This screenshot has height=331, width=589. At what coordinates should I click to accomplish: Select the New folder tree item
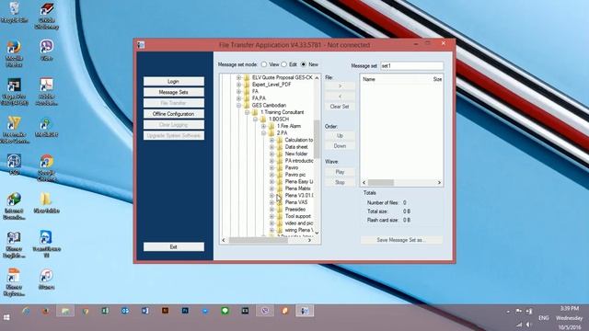click(296, 154)
